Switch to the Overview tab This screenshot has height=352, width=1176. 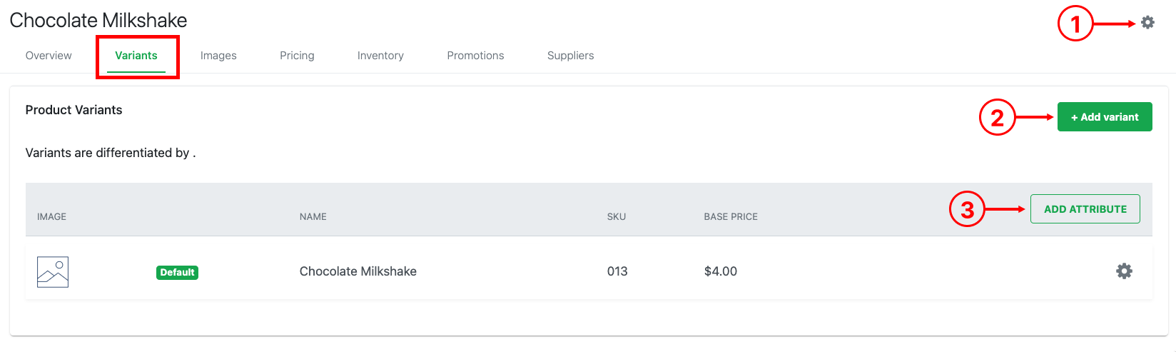[x=49, y=56]
